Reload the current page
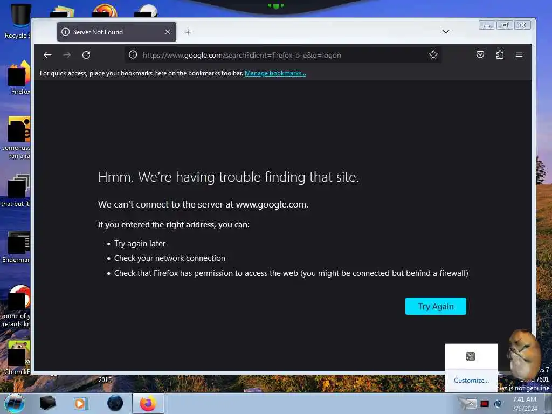Image resolution: width=552 pixels, height=414 pixels. pyautogui.click(x=86, y=55)
